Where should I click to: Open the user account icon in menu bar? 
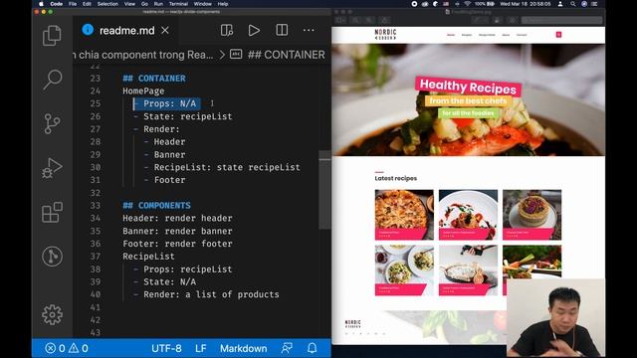(x=560, y=4)
